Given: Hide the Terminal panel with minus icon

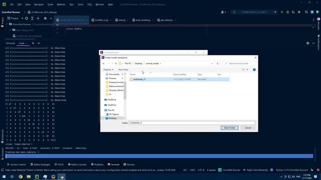Looking at the screenshot, I should [313, 43].
